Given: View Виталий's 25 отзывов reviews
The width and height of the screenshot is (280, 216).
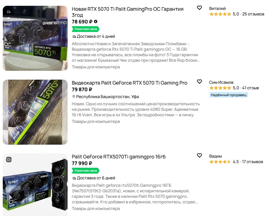Looking at the screenshot, I should (253, 14).
